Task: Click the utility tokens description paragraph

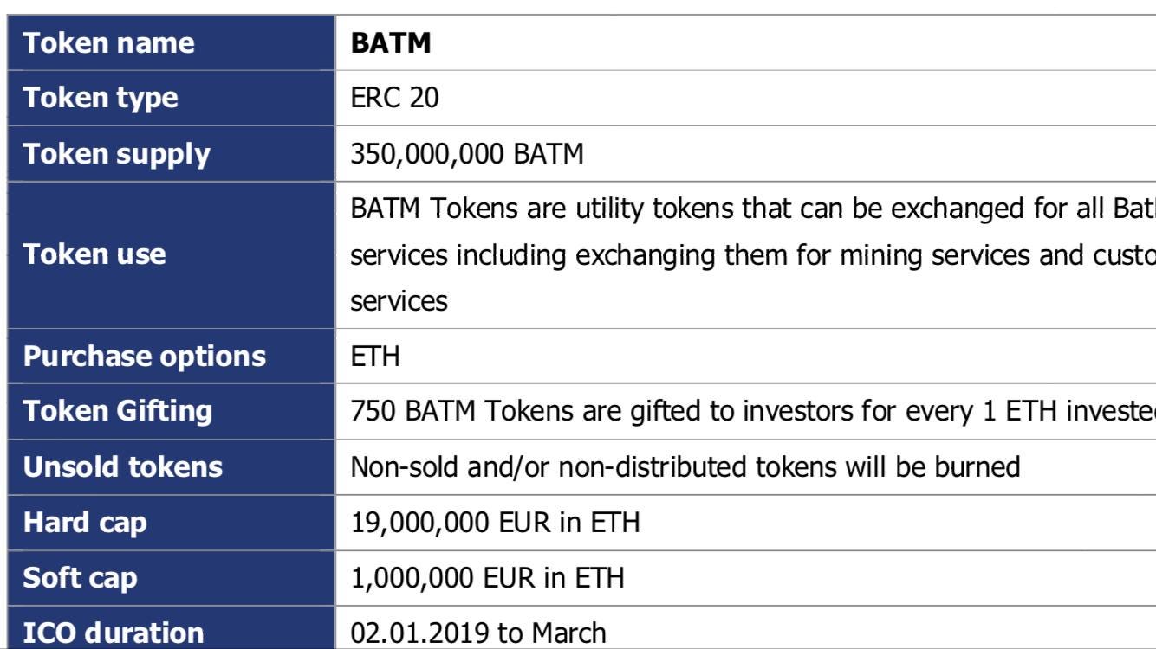Action: pyautogui.click(x=753, y=255)
